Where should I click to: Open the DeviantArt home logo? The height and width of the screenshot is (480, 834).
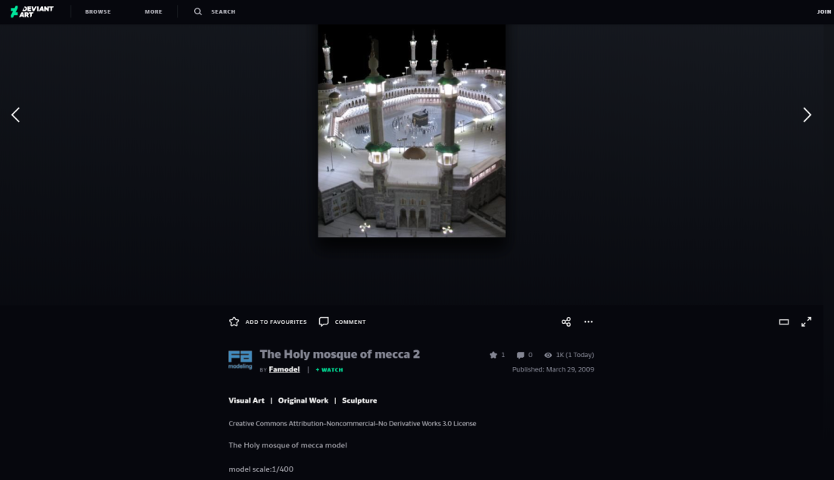point(32,11)
